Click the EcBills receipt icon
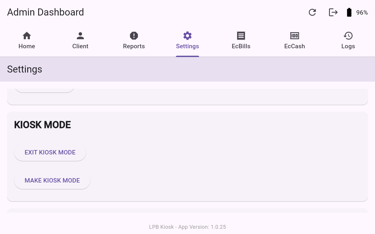The width and height of the screenshot is (375, 234). coord(241,36)
